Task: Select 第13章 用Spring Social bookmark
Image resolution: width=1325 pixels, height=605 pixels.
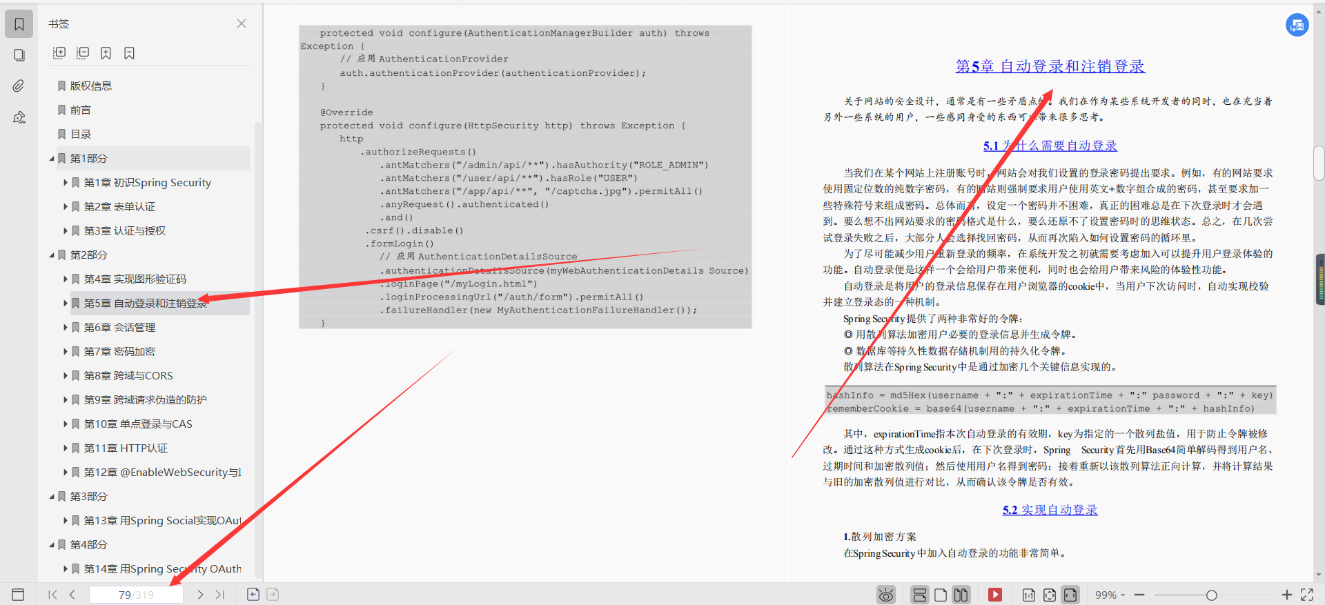Action: pos(162,521)
